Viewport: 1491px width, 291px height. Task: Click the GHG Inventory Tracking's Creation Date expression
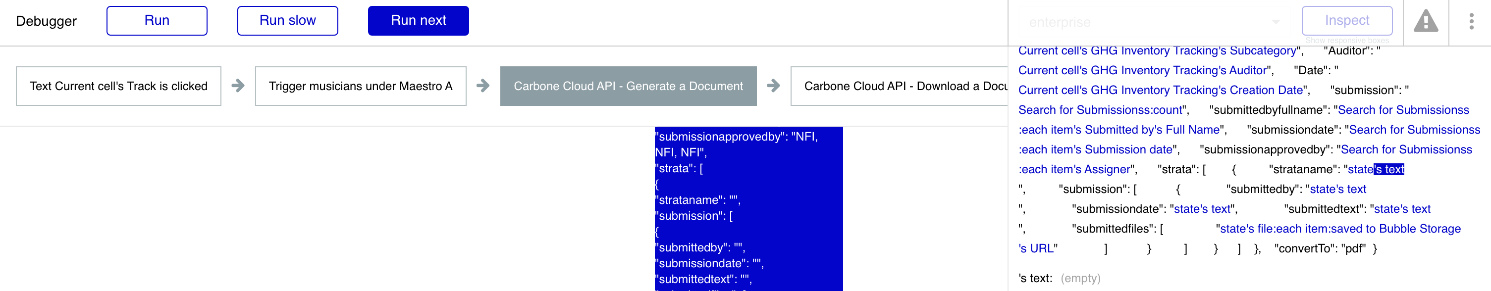[x=1161, y=90]
